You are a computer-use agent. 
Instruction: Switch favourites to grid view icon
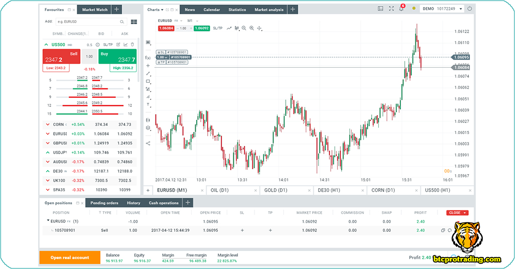[134, 22]
